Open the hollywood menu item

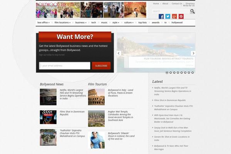coord(177,23)
